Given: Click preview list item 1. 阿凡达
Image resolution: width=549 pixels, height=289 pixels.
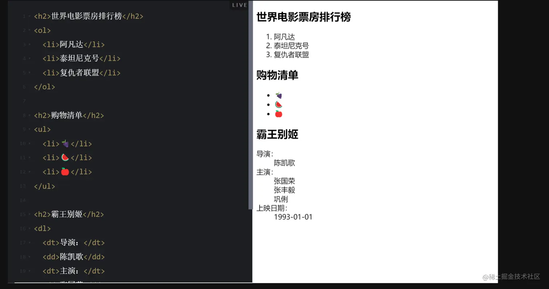Looking at the screenshot, I should click(280, 37).
